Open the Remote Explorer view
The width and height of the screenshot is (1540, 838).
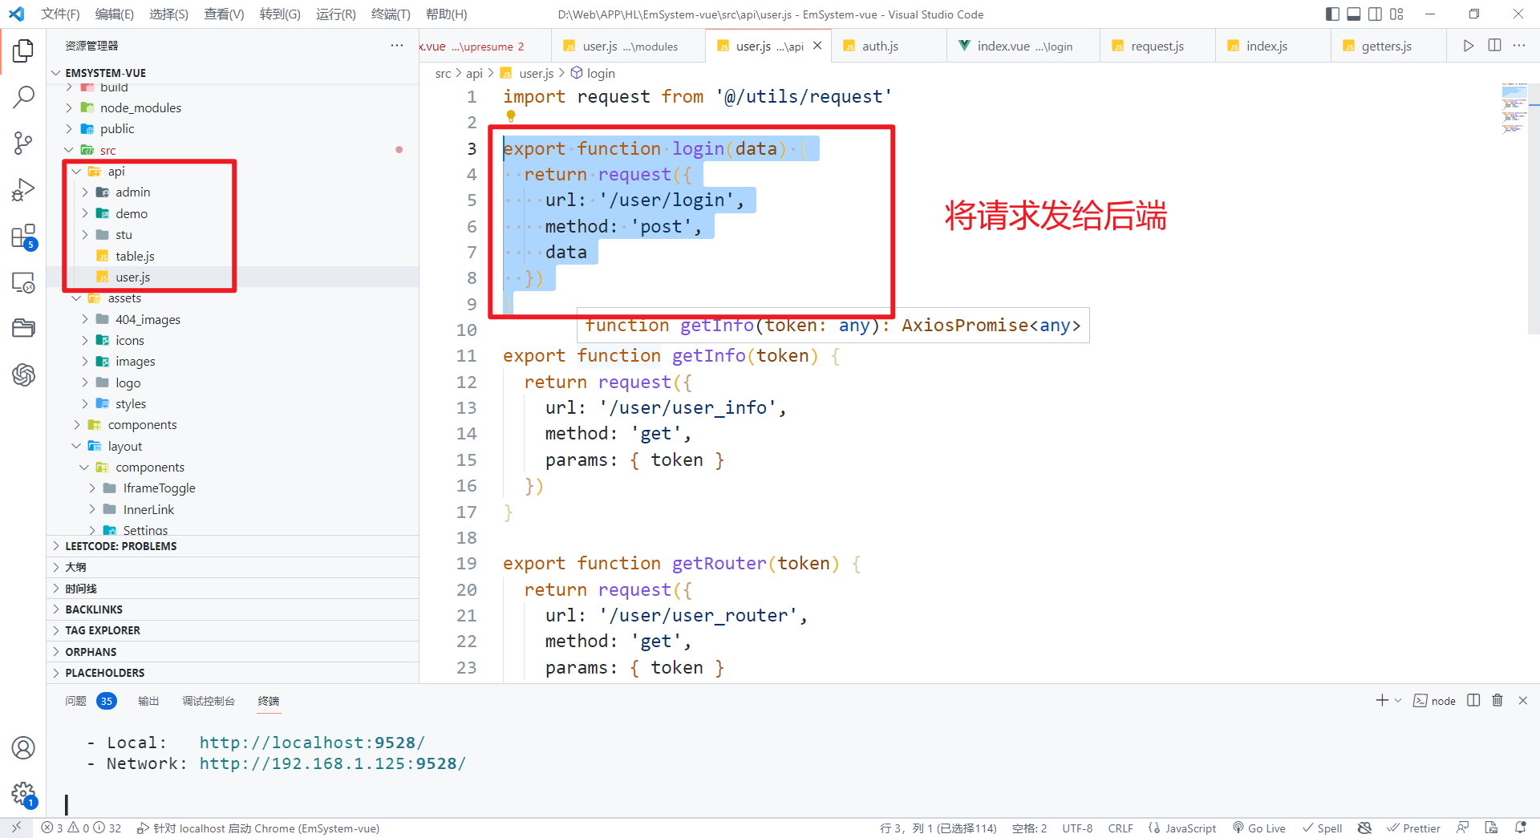[x=23, y=282]
